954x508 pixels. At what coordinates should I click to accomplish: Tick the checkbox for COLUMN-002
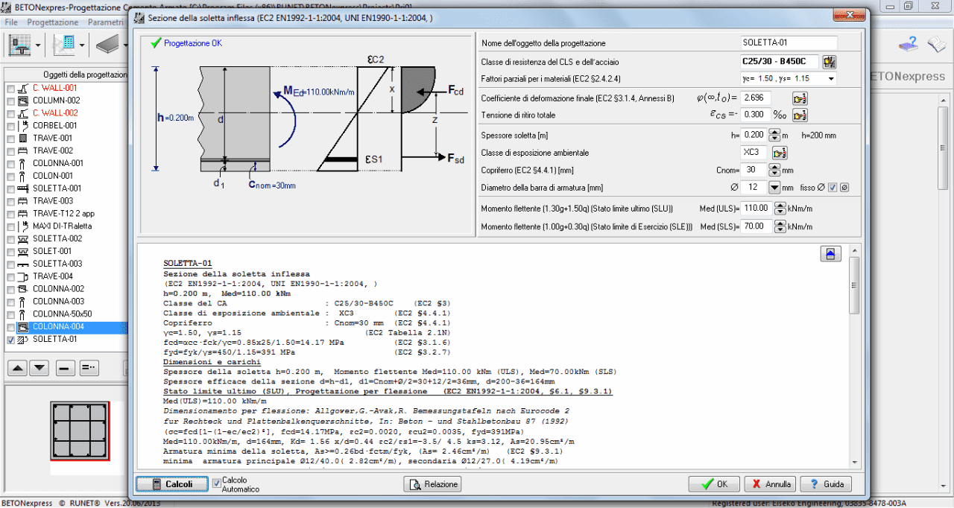(10, 101)
